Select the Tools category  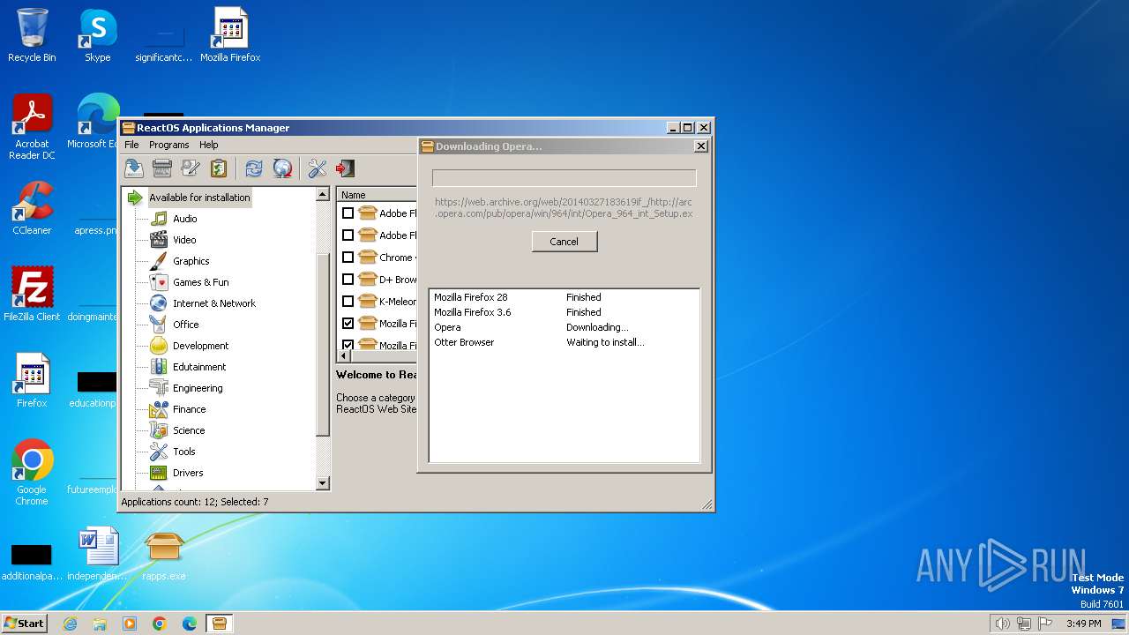[x=183, y=452]
